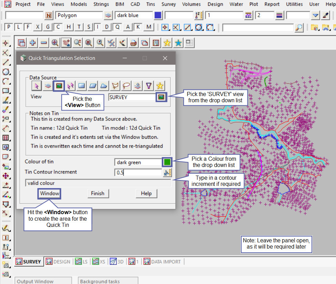This screenshot has height=284, width=336.
Task: Toggle the G snap button
Action: pos(48,27)
